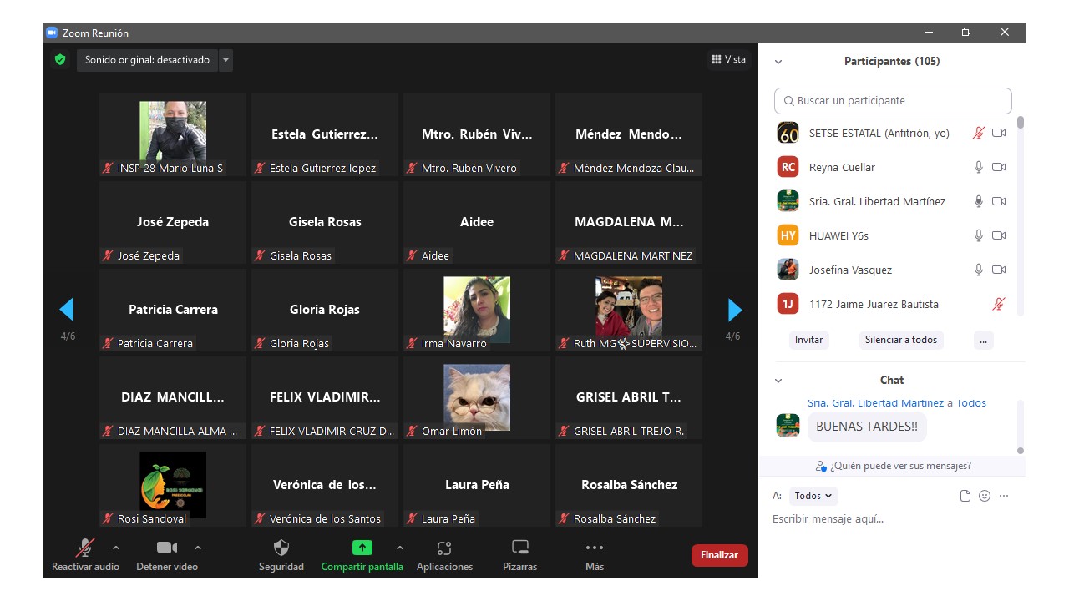
Task: Click the Estela Gutierrez participant tile
Action: pyautogui.click(x=325, y=134)
